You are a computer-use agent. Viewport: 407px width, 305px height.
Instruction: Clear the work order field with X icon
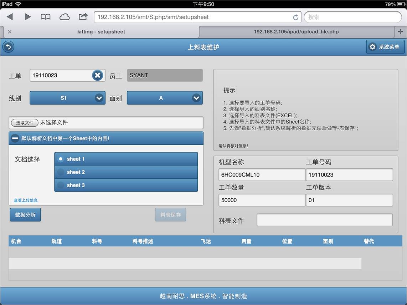coord(97,75)
